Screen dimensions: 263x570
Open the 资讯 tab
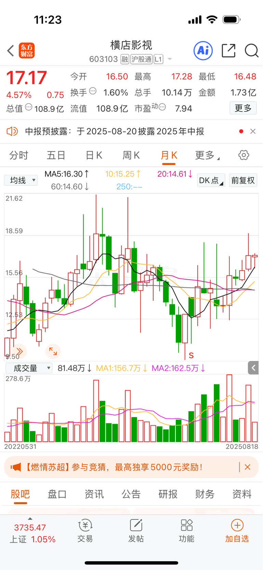point(94,494)
